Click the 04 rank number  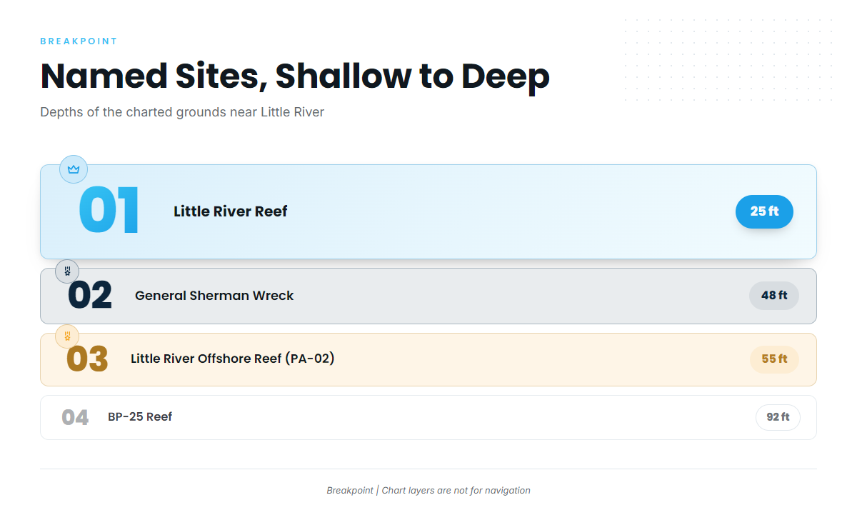(75, 417)
